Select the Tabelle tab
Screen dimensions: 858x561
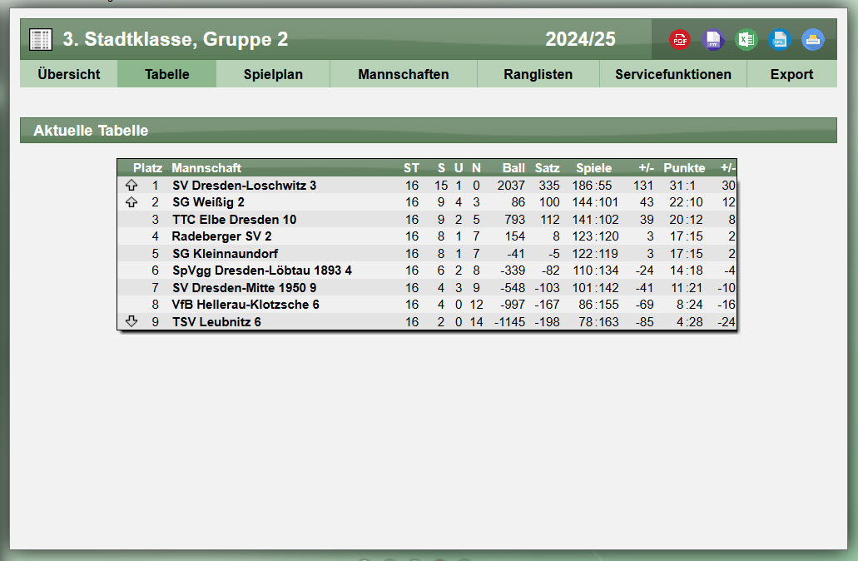(x=167, y=74)
